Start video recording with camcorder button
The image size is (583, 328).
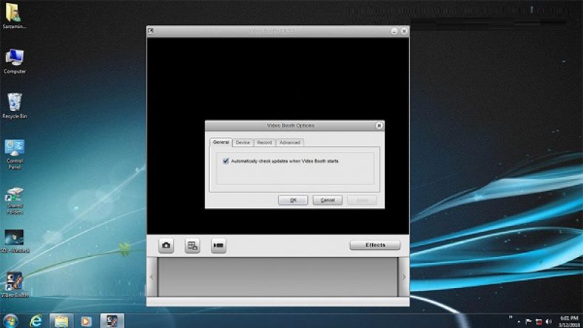tap(218, 245)
